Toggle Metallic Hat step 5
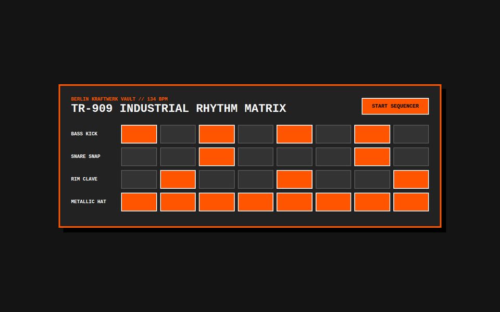This screenshot has width=500, height=312. (x=294, y=202)
